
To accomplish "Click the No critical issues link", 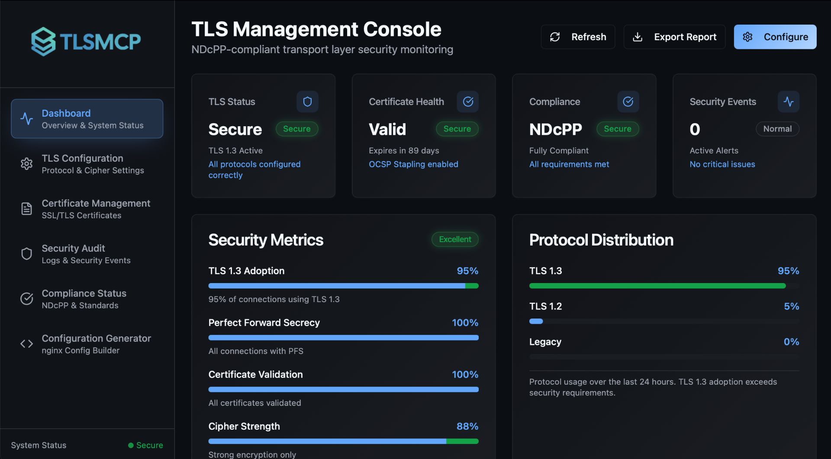I will [x=722, y=164].
